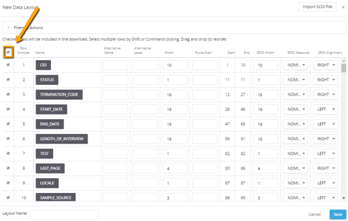
Task: Click the table scrollbar up arrow
Action: pos(344,61)
